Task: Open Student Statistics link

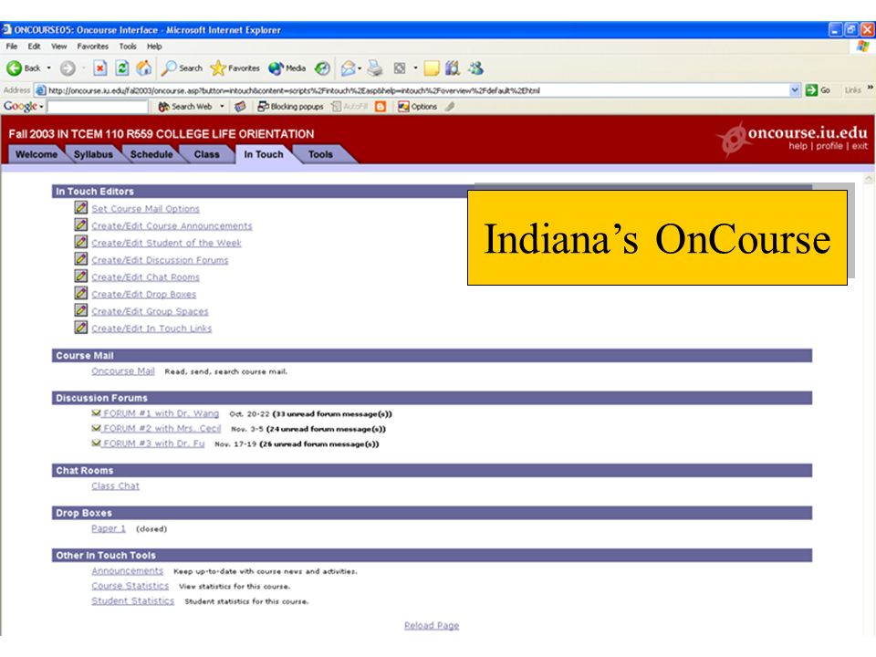Action: coord(133,601)
